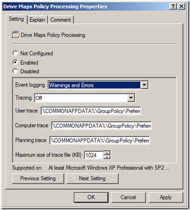This screenshot has height=210, width=190.
Task: Click the Planning trace path field
Action: tap(100, 141)
